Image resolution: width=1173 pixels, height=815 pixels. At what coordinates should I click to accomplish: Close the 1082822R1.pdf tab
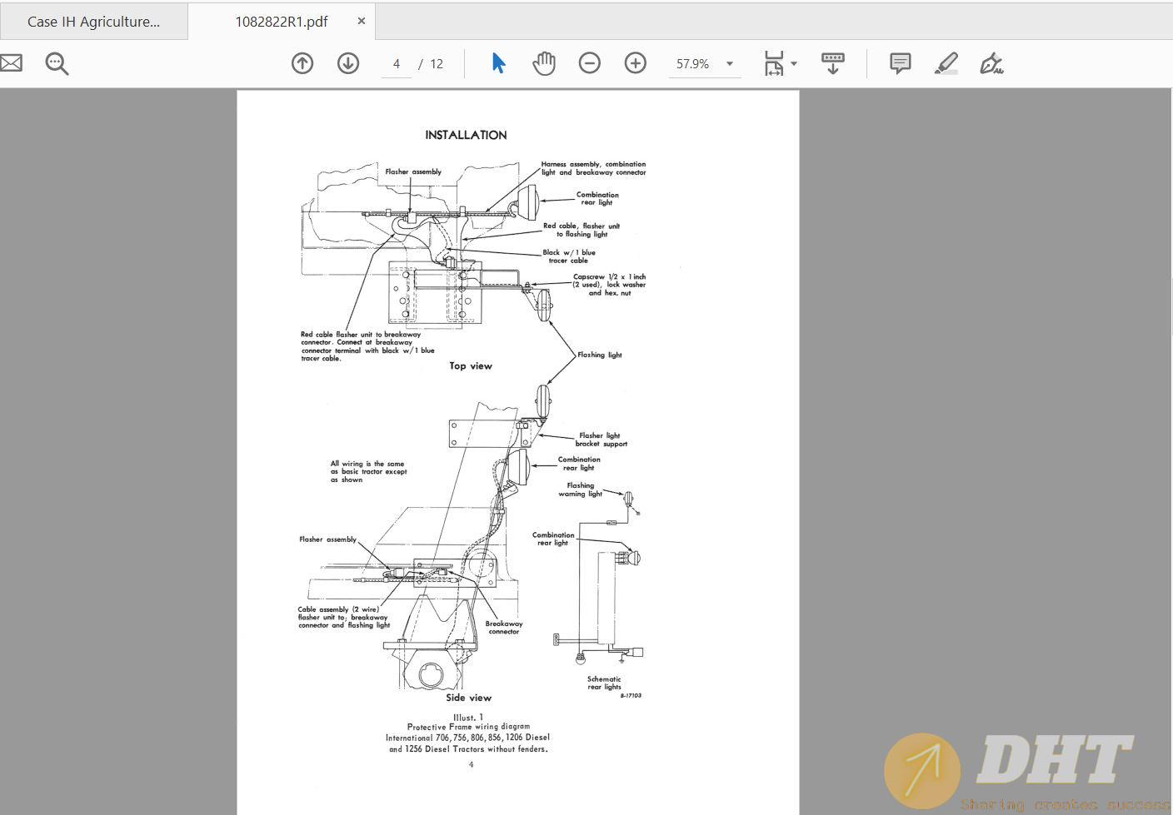coord(361,21)
